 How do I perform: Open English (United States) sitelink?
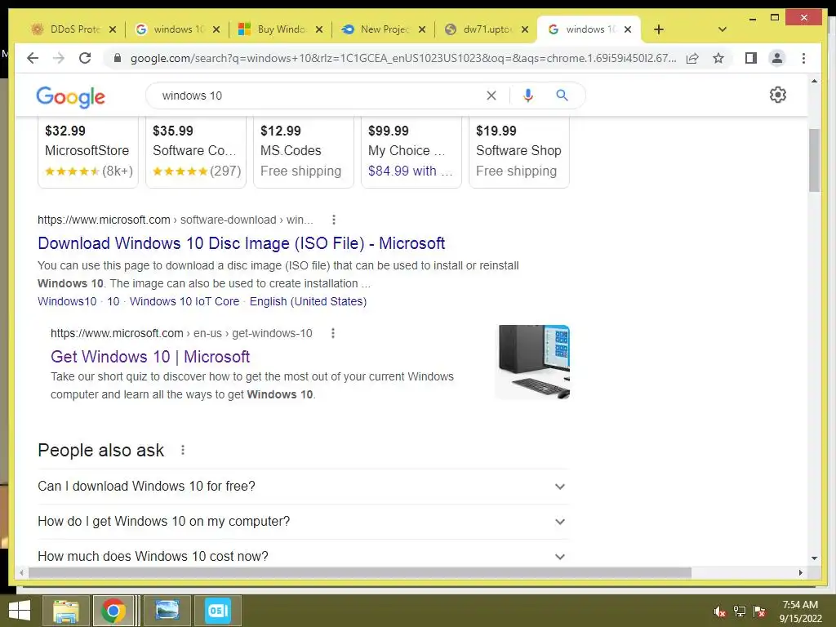(x=308, y=301)
